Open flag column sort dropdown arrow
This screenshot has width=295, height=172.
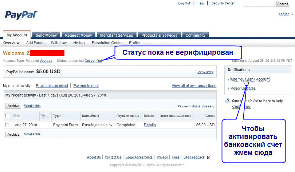point(48,117)
